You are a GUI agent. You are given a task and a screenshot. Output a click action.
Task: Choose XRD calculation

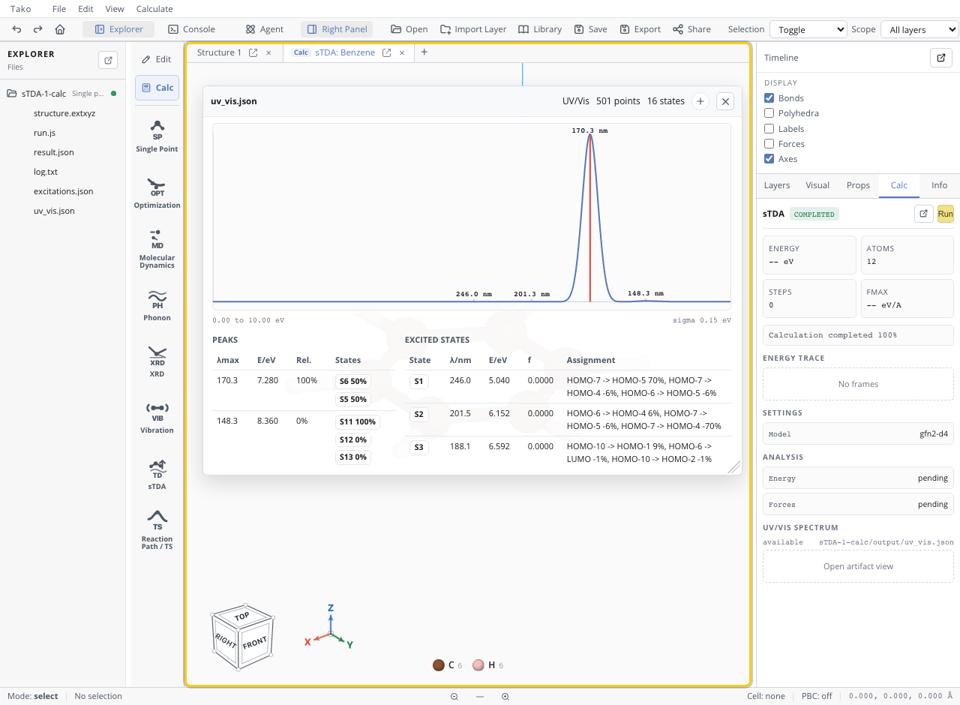pyautogui.click(x=157, y=361)
